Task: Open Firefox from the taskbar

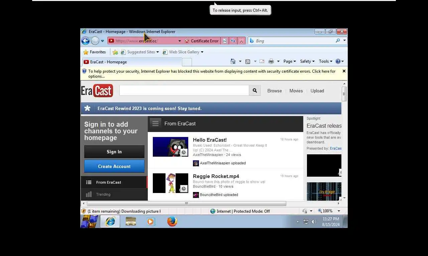Action: tap(172, 221)
